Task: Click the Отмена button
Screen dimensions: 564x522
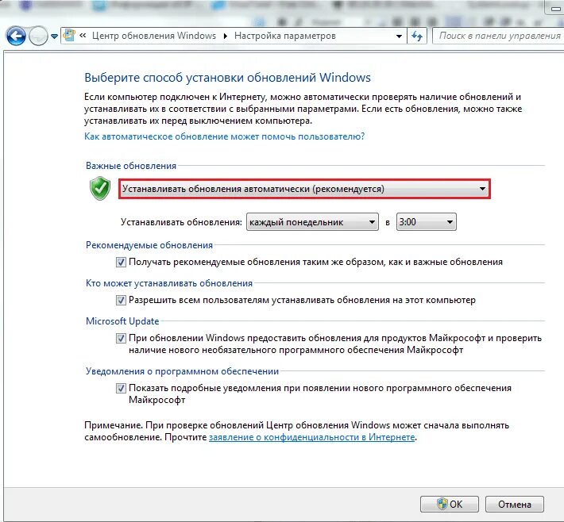Action: coord(515,505)
